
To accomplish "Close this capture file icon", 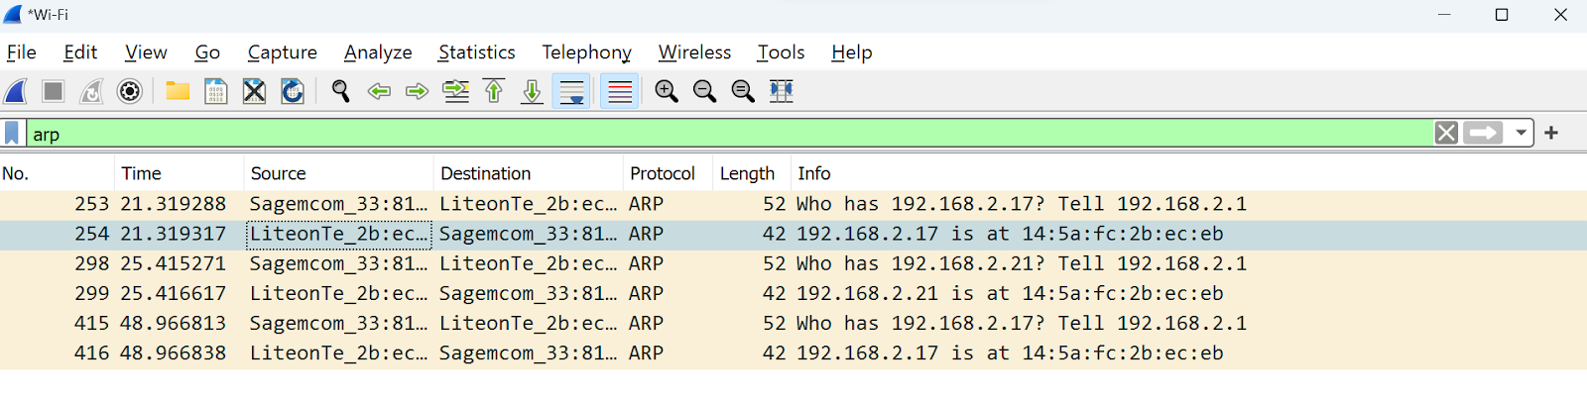I will pyautogui.click(x=254, y=91).
